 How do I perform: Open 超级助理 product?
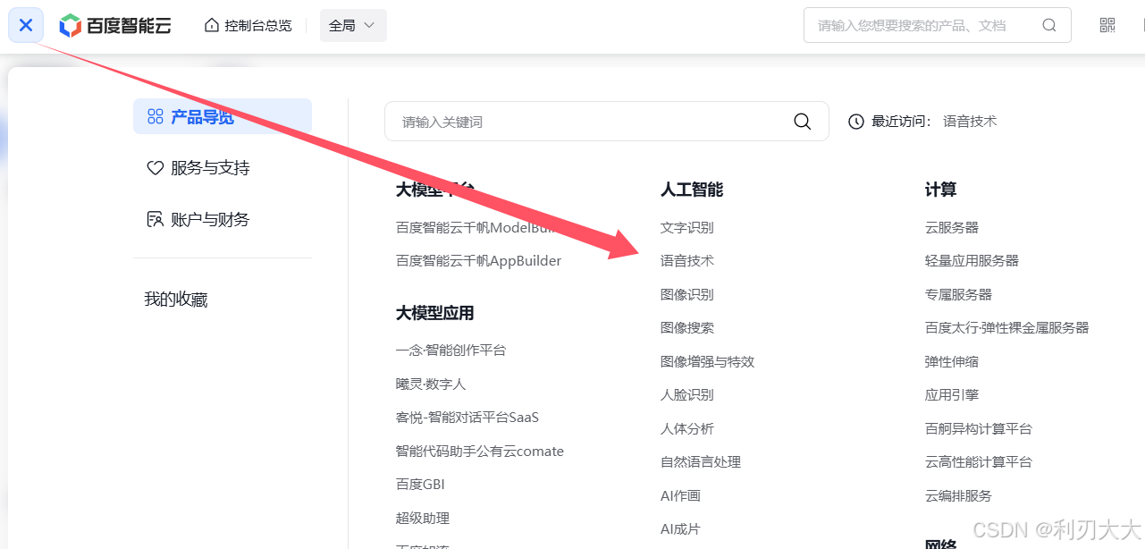point(423,519)
